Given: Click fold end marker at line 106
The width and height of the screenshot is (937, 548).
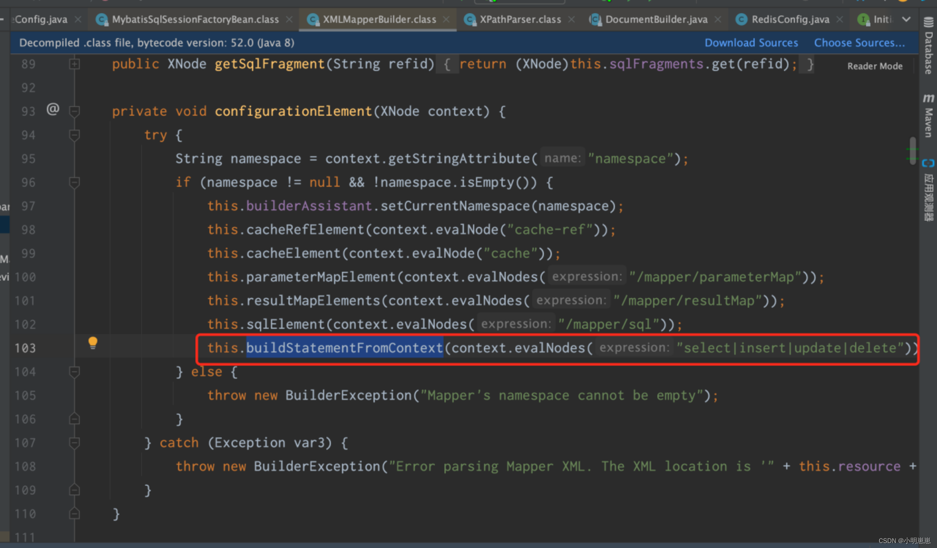Looking at the screenshot, I should point(75,419).
